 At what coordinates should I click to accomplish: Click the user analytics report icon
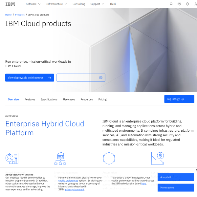click(x=12, y=158)
